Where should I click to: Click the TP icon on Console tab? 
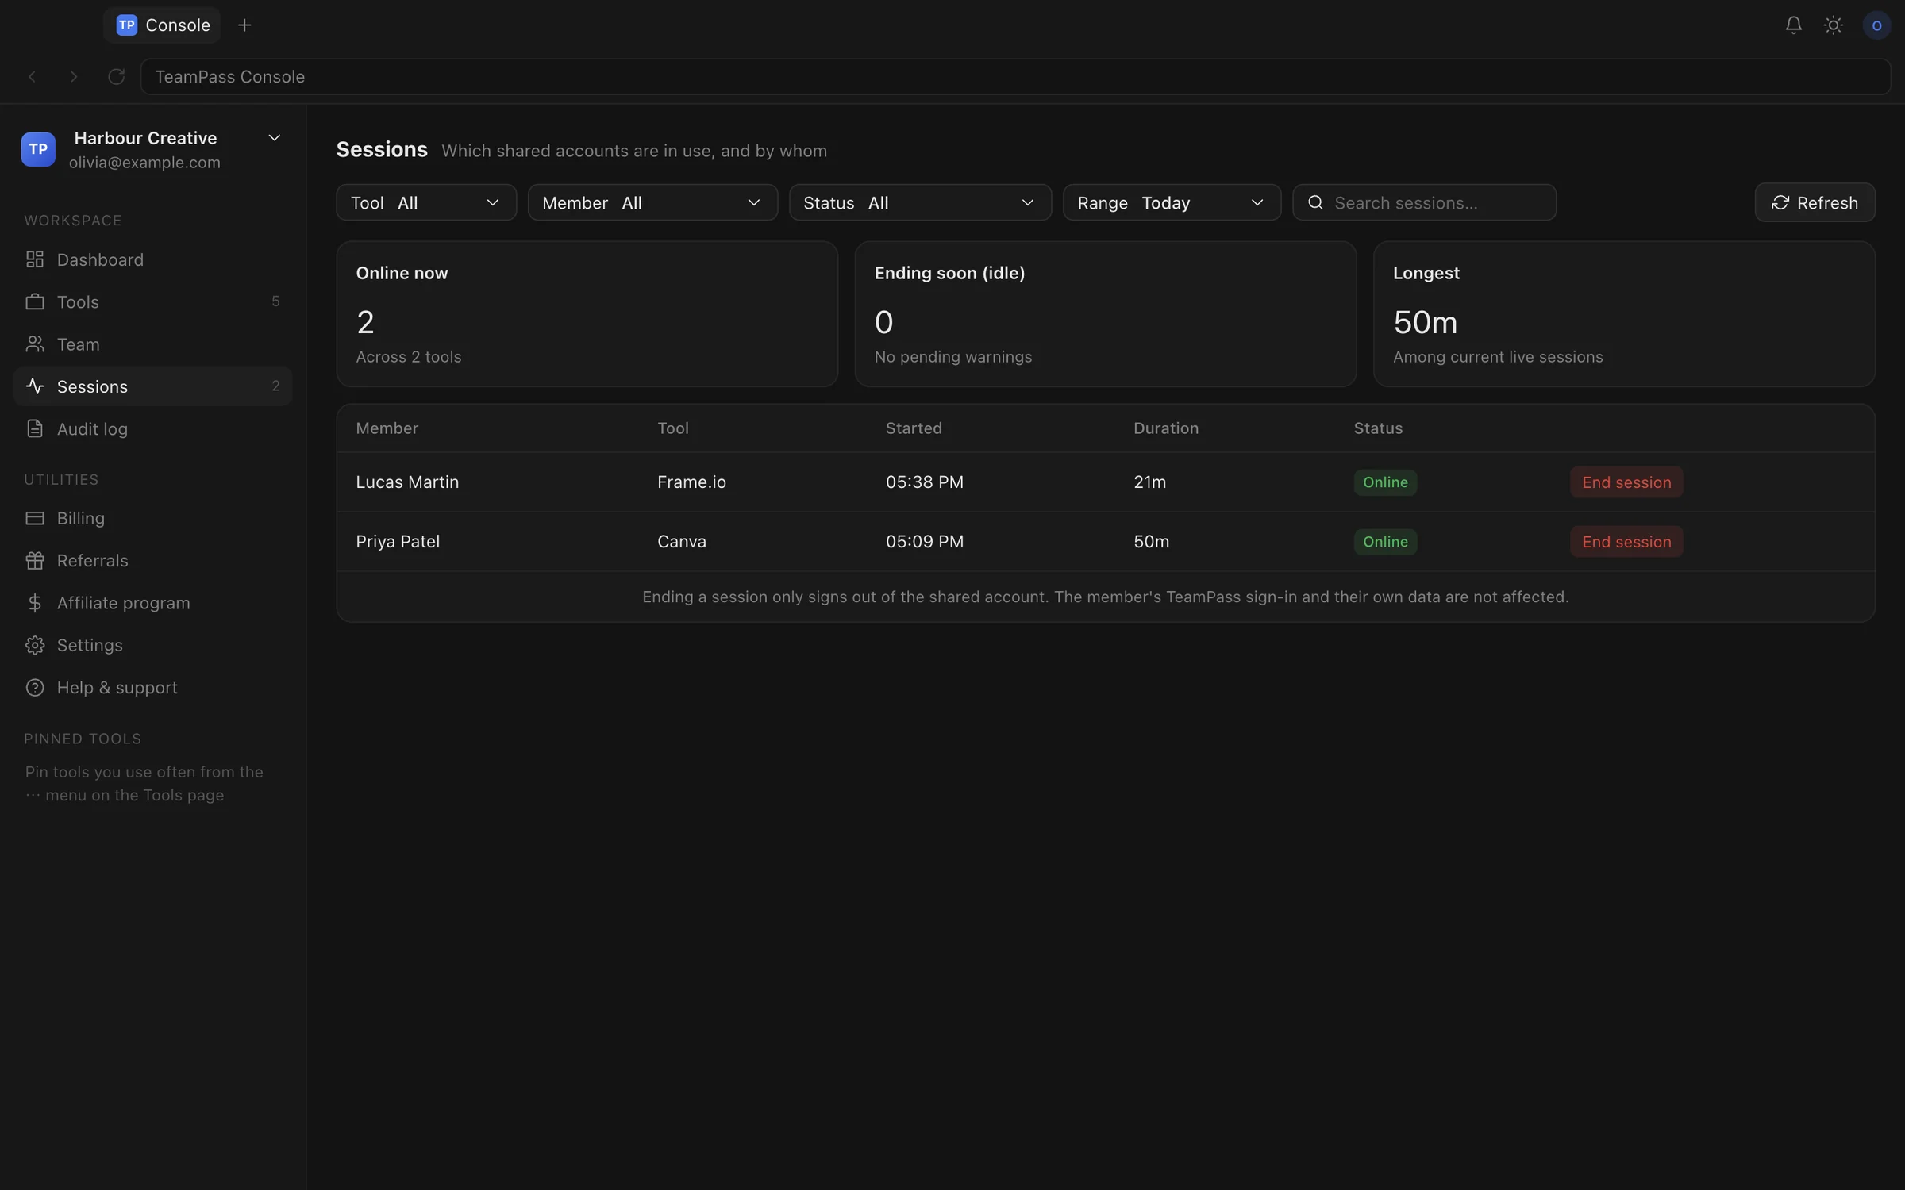pyautogui.click(x=127, y=25)
